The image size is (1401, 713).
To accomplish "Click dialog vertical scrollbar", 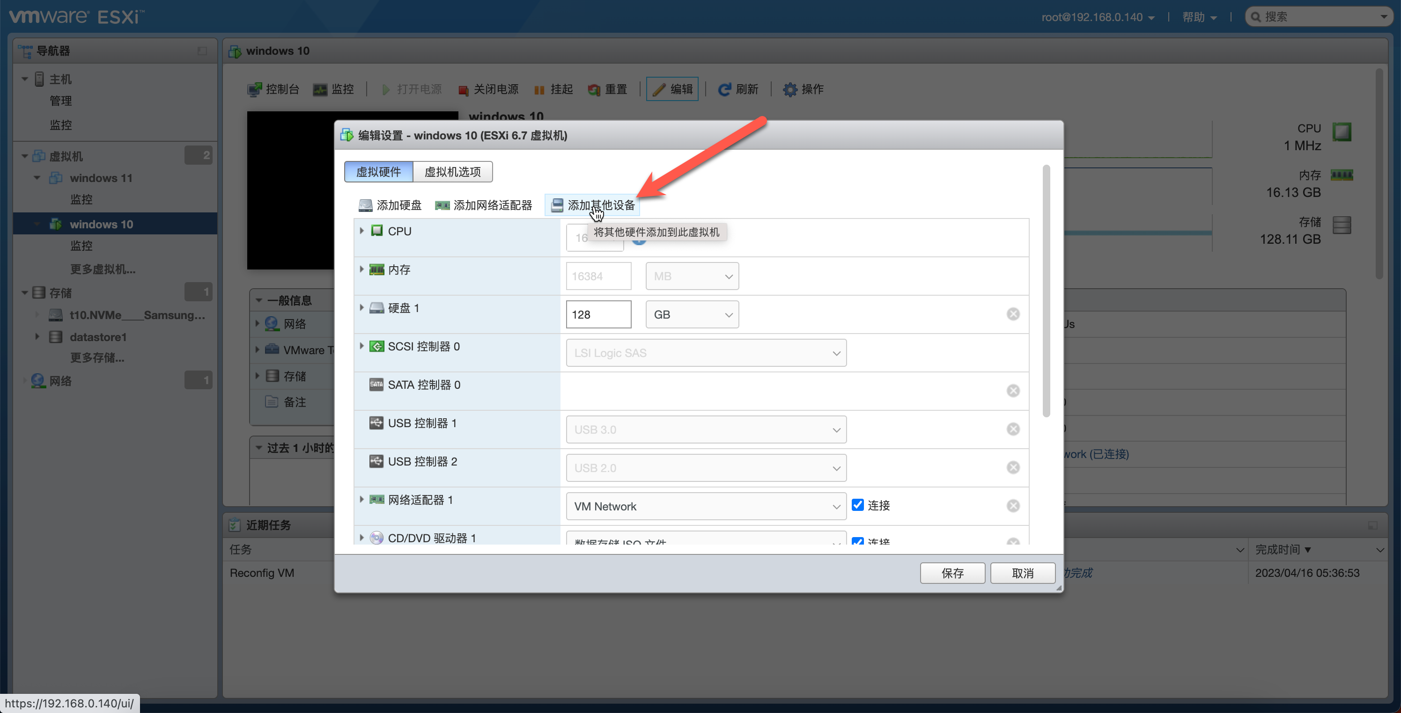I will 1046,291.
